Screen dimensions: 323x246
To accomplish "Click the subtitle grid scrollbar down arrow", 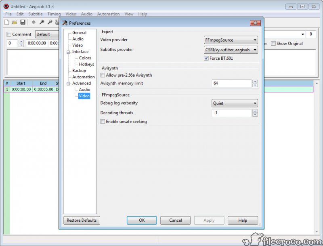I will click(317, 231).
